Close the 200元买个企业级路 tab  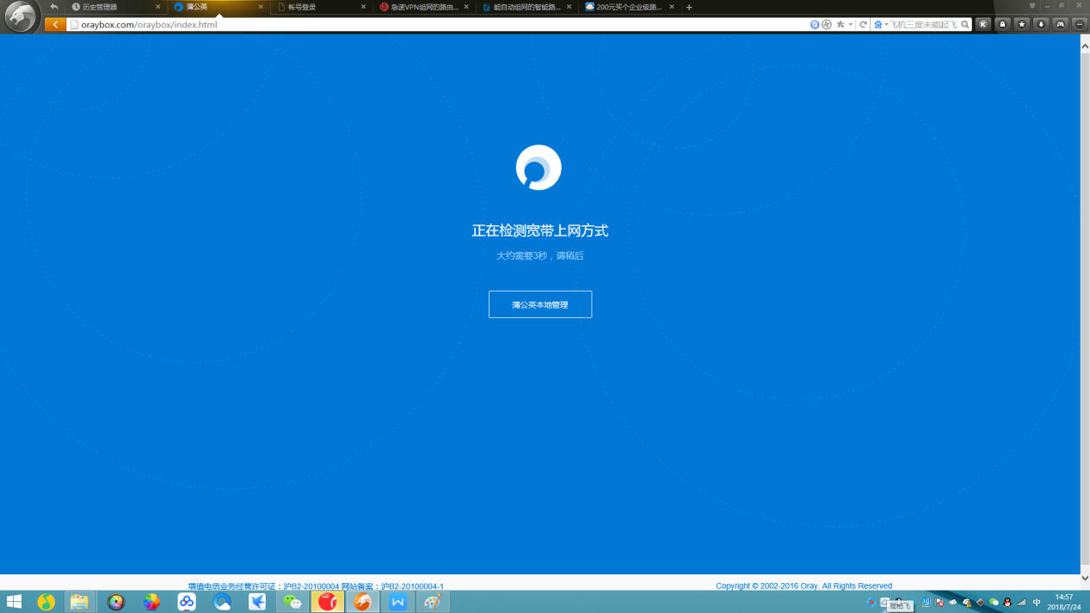[x=672, y=7]
